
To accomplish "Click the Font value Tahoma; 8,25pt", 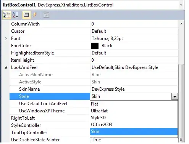I will (x=107, y=38).
